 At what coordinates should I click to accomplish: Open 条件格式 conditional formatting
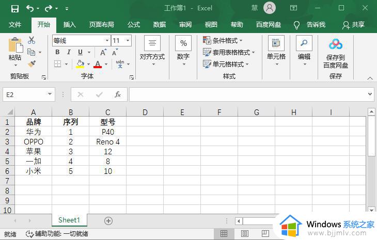pos(223,40)
